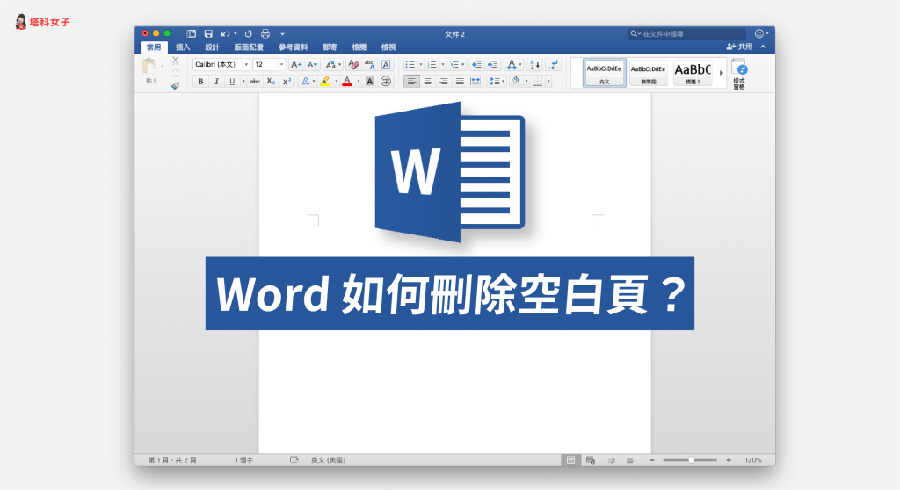The image size is (900, 490).
Task: Click the Save icon in the title bar
Action: (x=208, y=34)
